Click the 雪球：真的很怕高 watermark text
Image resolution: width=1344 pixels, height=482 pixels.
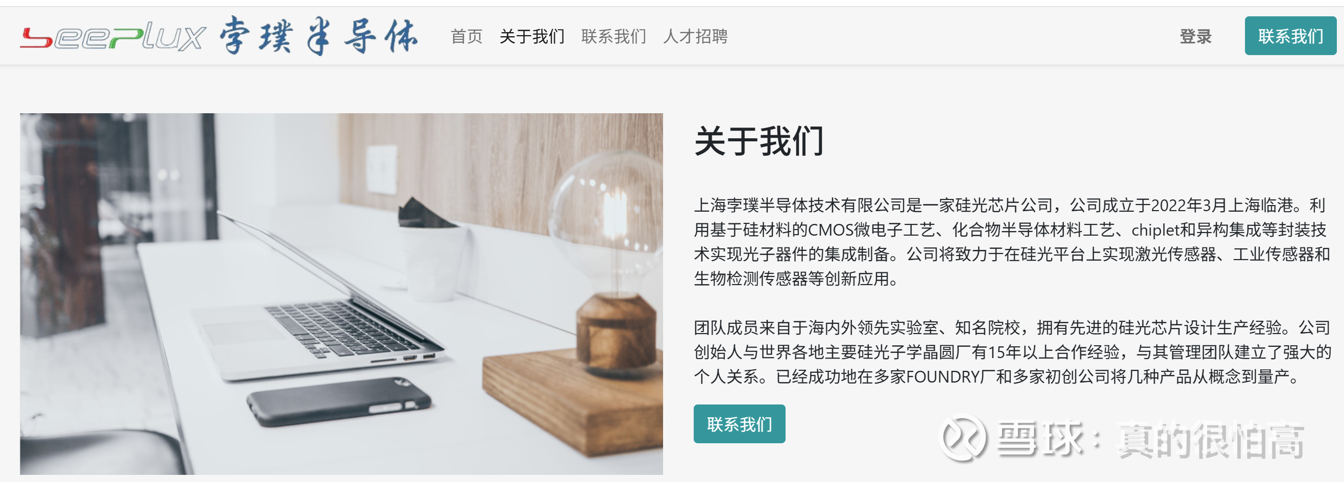(1151, 439)
